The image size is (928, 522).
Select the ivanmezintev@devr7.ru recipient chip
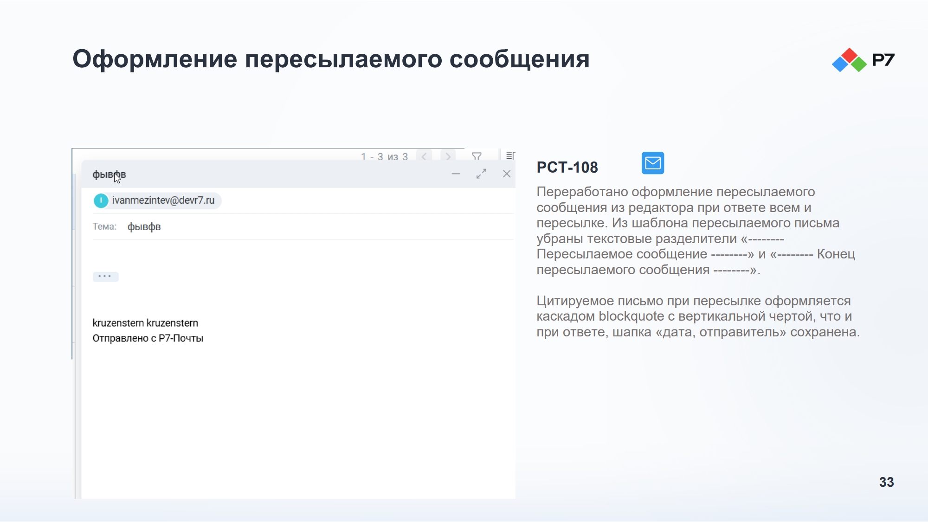[157, 200]
